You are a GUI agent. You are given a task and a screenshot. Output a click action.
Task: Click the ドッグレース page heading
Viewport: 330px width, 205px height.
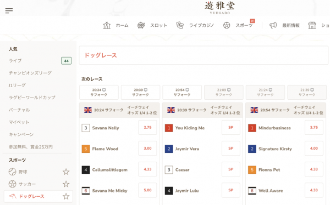coord(101,55)
